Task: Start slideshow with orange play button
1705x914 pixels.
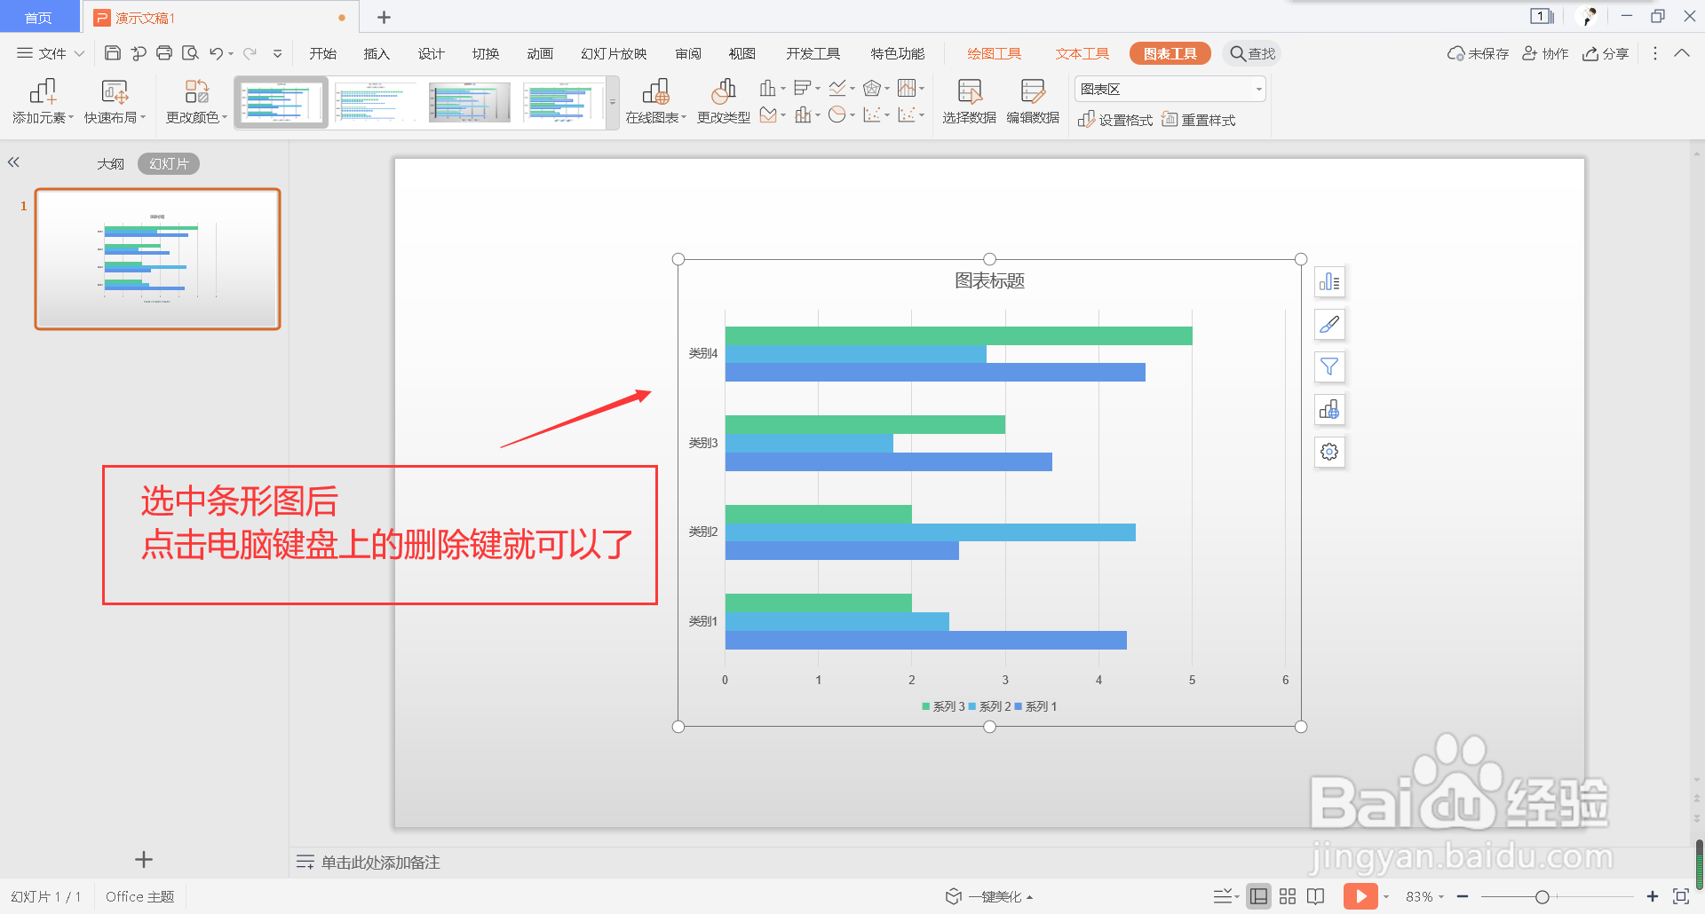Action: pyautogui.click(x=1360, y=896)
